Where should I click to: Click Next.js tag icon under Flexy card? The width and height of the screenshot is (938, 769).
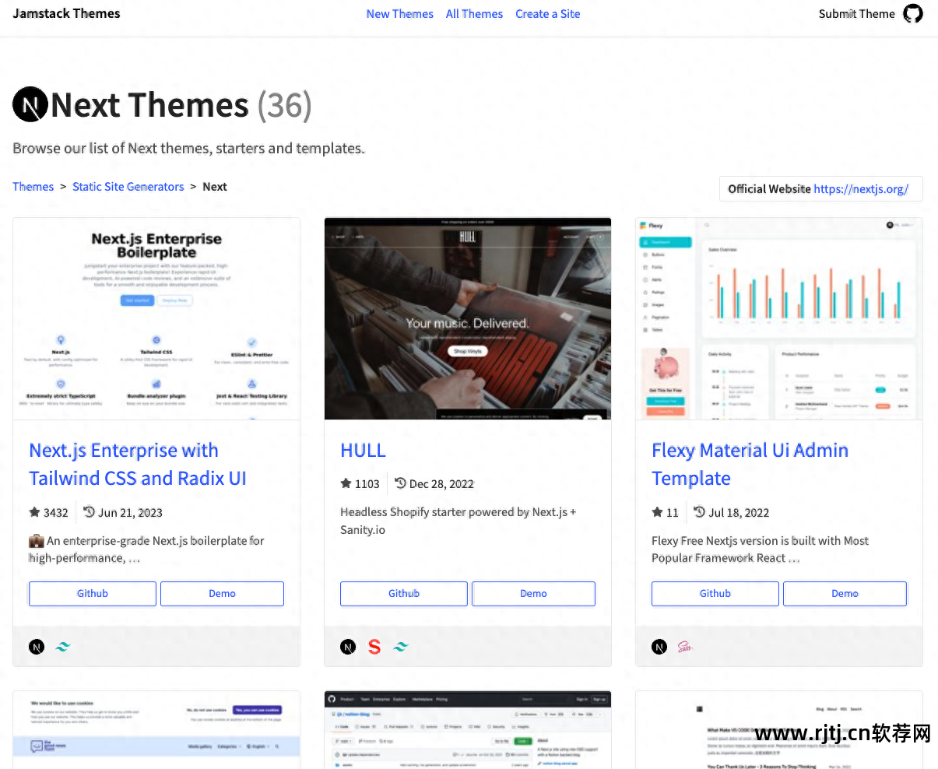coord(659,647)
